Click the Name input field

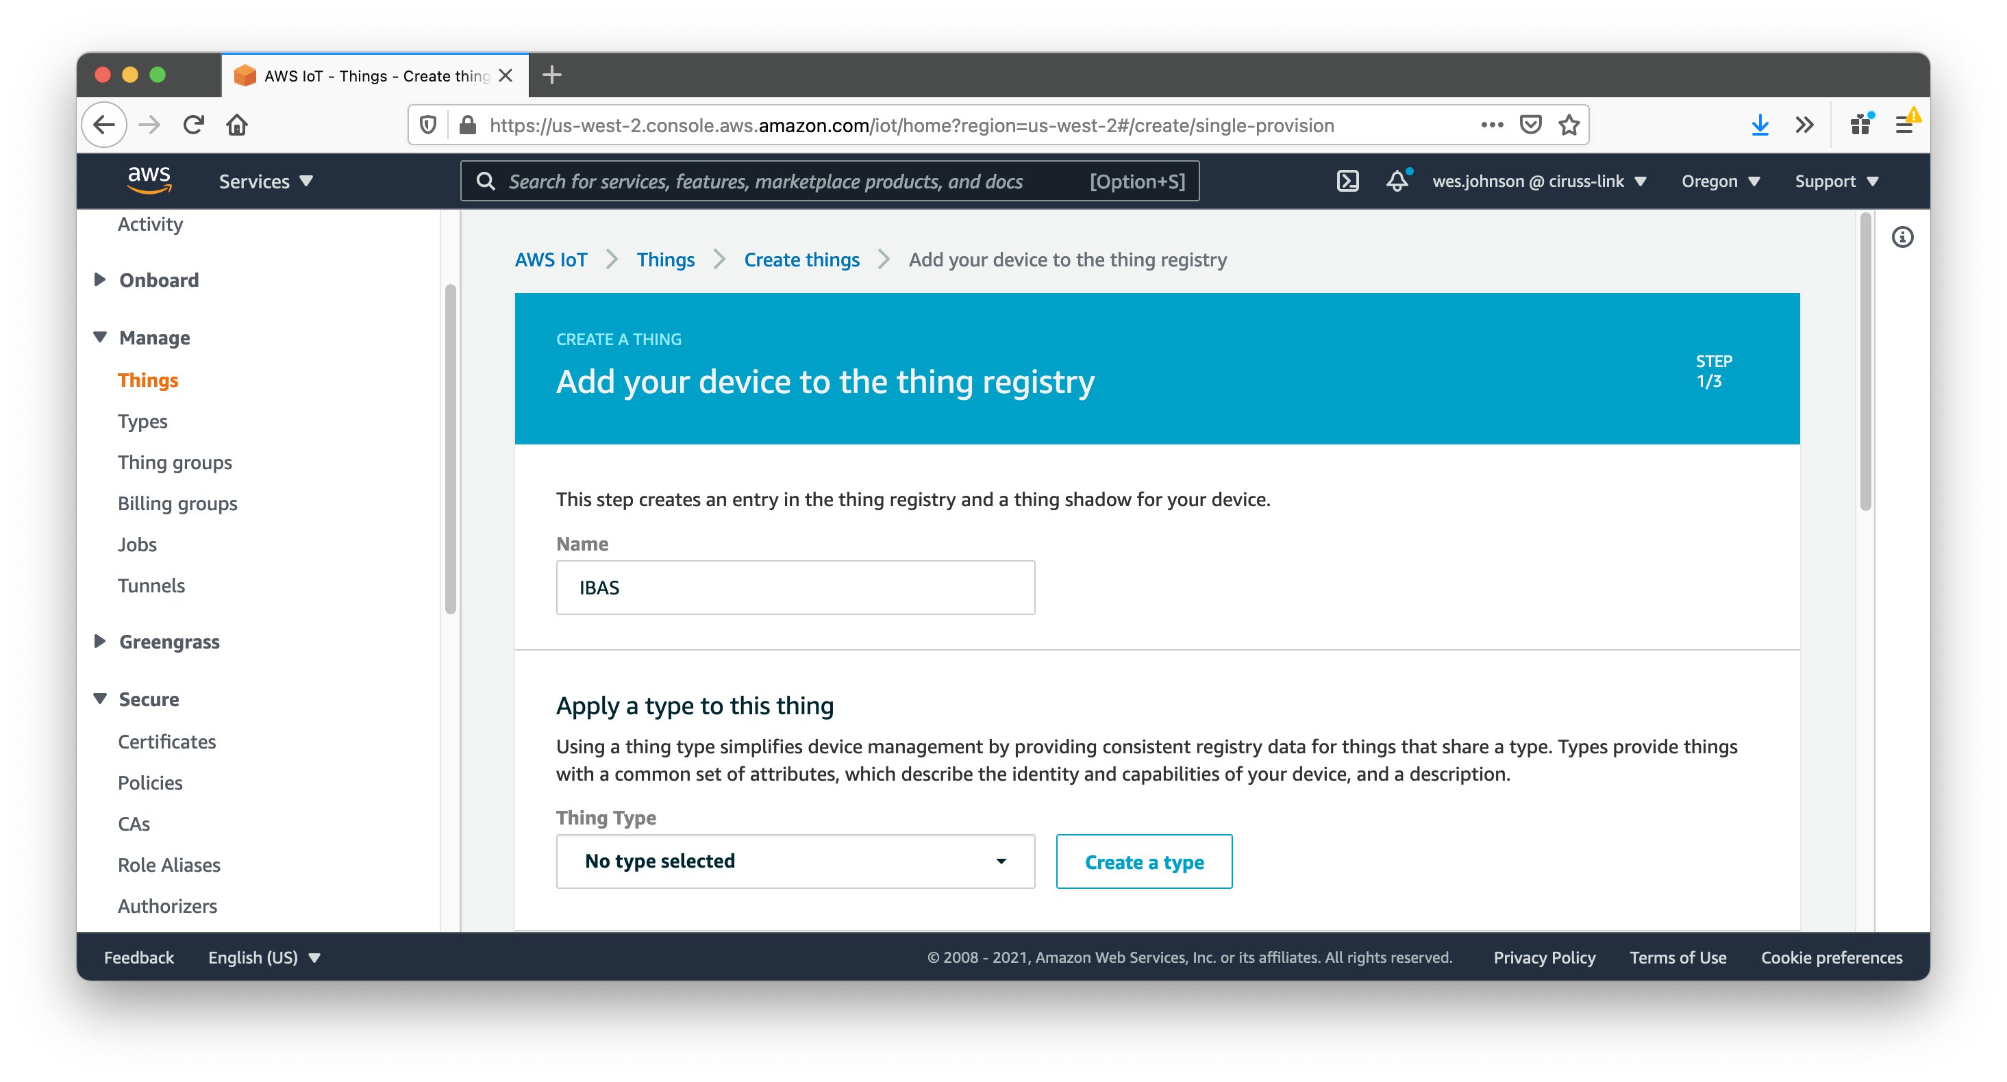pos(795,588)
